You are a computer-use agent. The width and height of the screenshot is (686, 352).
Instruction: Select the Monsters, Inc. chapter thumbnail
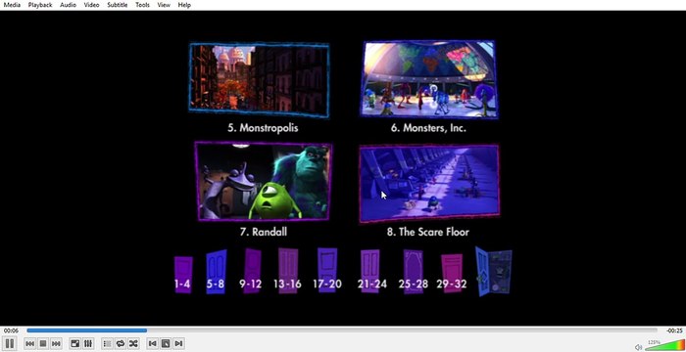click(428, 79)
